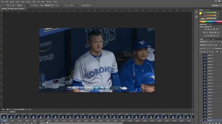
Task: Switch to the Swatches panel tab
Action: pos(207,10)
